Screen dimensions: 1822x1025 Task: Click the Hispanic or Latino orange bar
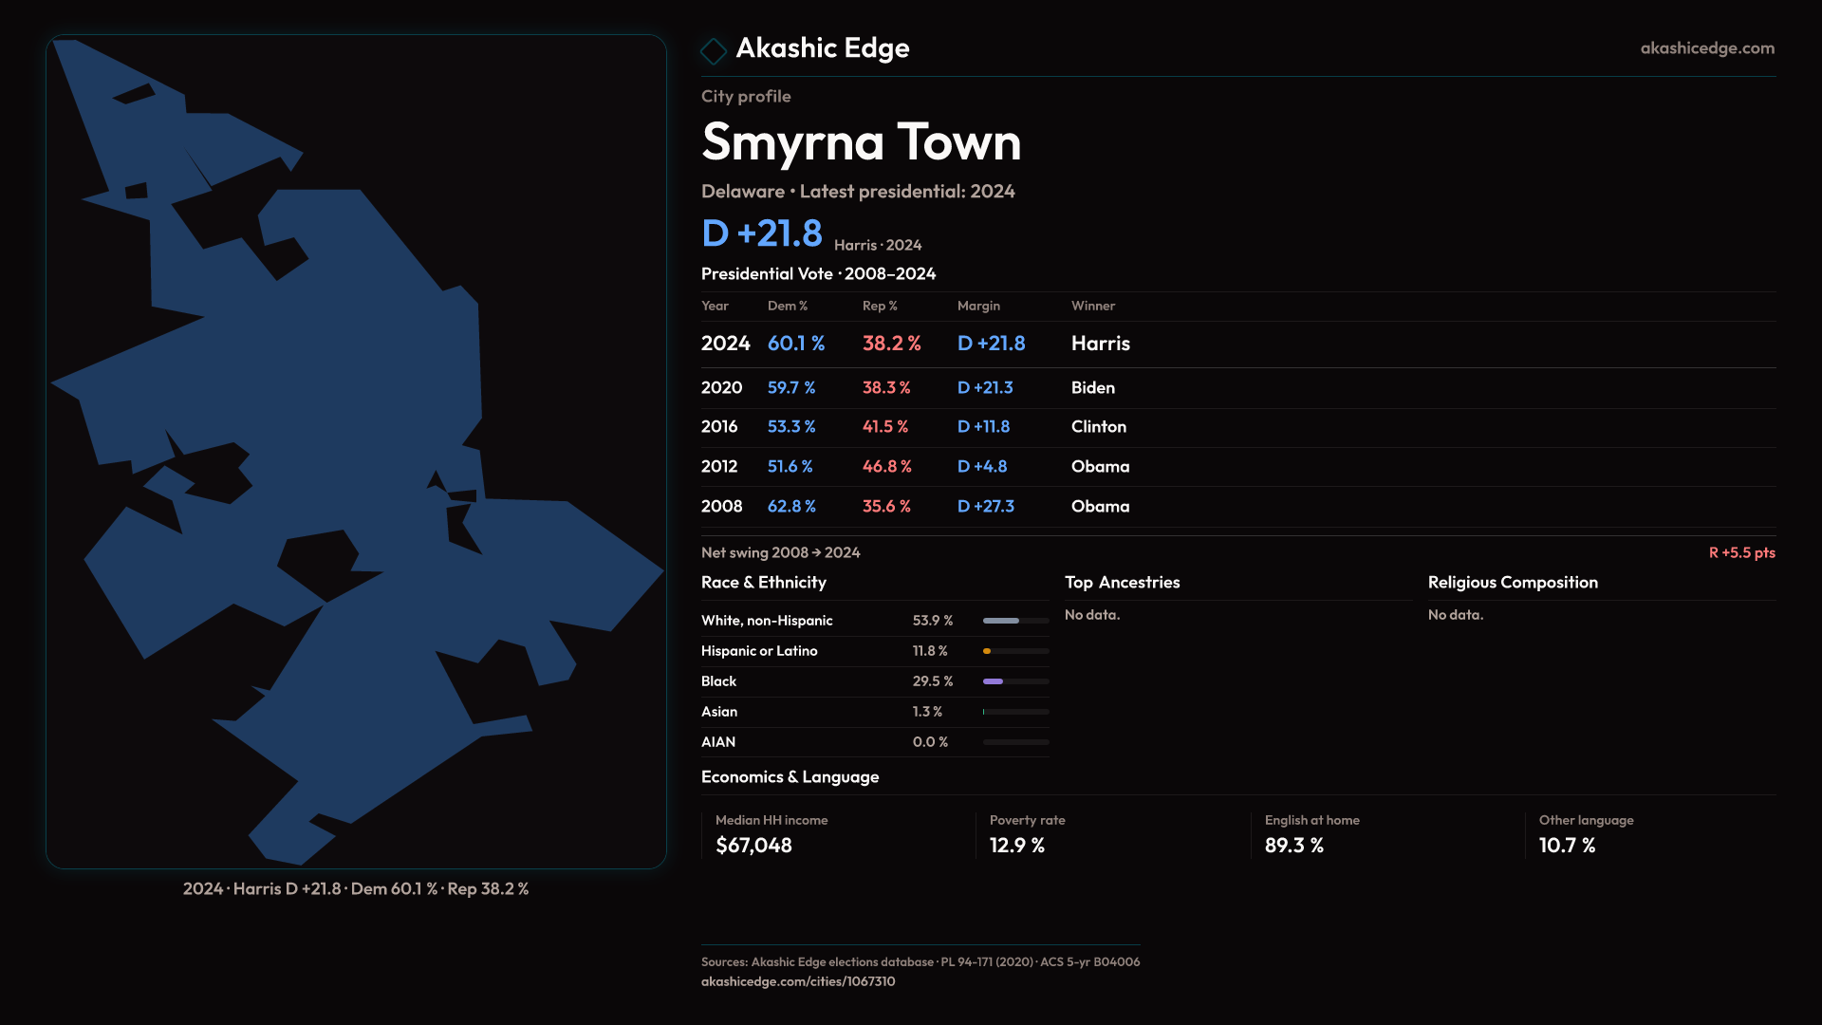988,651
